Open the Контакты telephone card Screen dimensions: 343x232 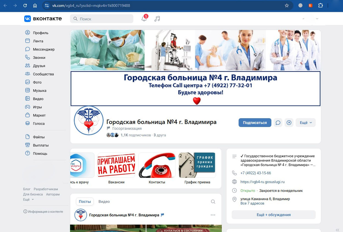(157, 169)
